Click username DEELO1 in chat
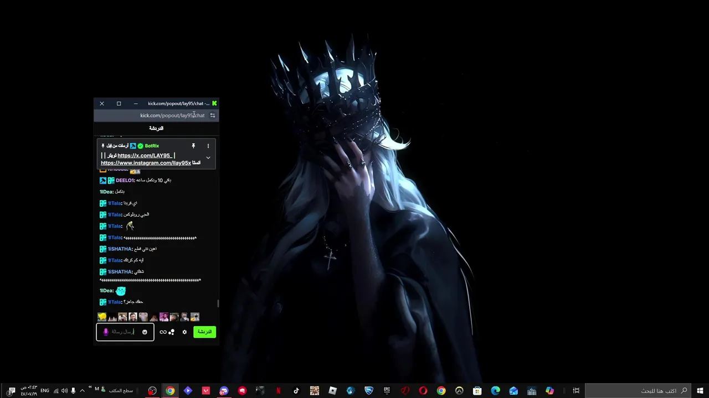Screen dimensions: 709x398 (125, 180)
